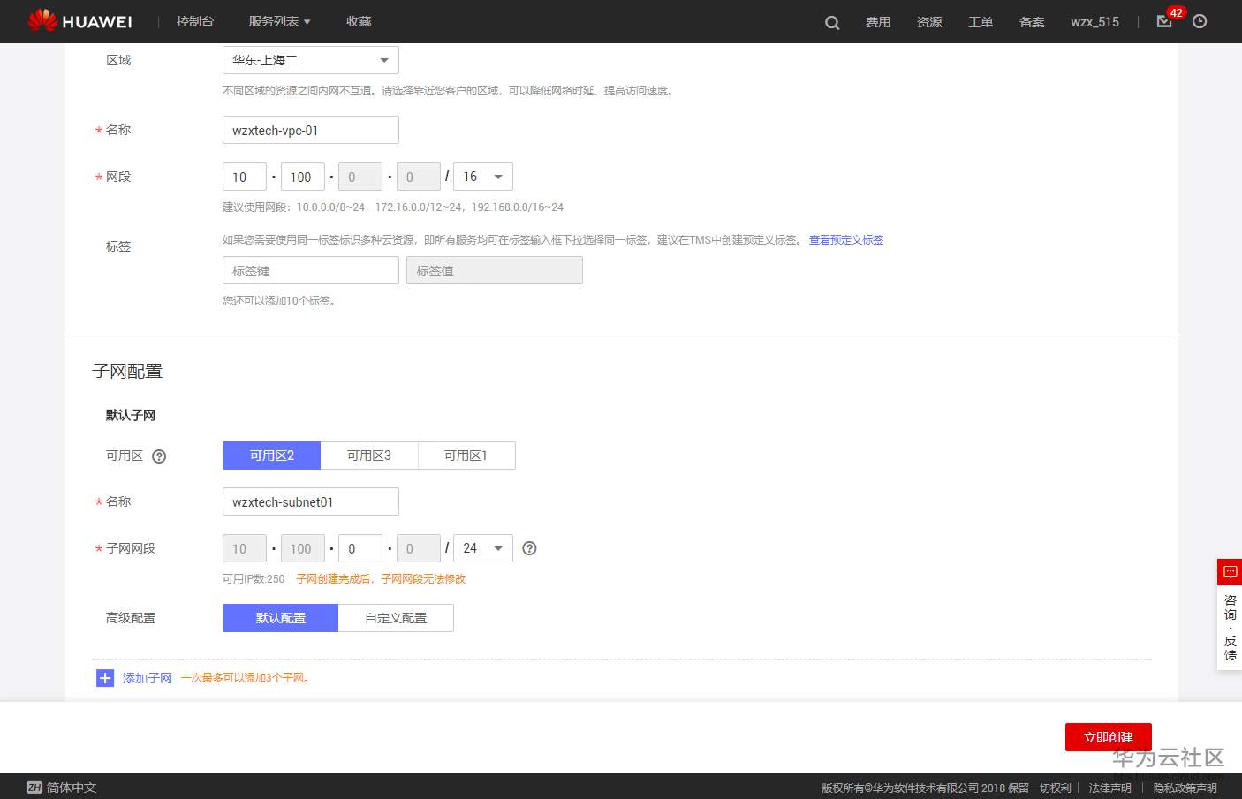Click the clock history icon in top bar
Viewport: 1242px width, 799px height.
click(x=1200, y=22)
